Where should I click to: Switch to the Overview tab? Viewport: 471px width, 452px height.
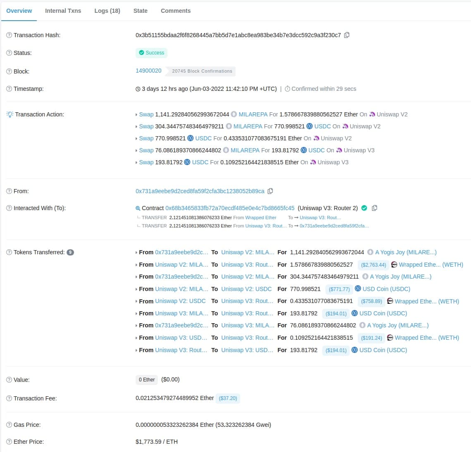[19, 11]
